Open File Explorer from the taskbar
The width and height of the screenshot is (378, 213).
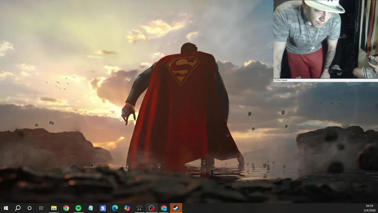[x=54, y=208]
